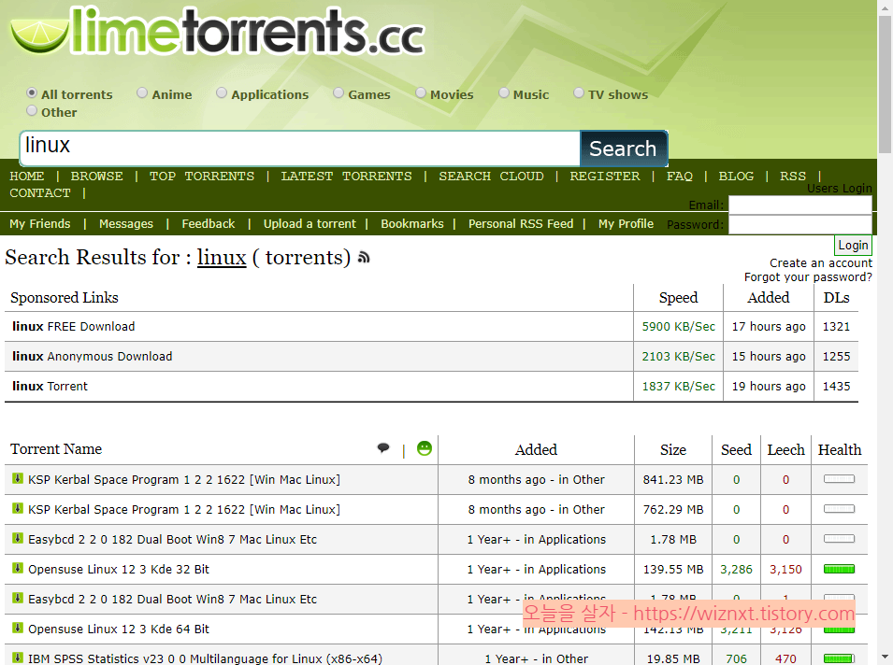893x665 pixels.
Task: Open sponsored link linux Torrent
Action: pos(50,387)
